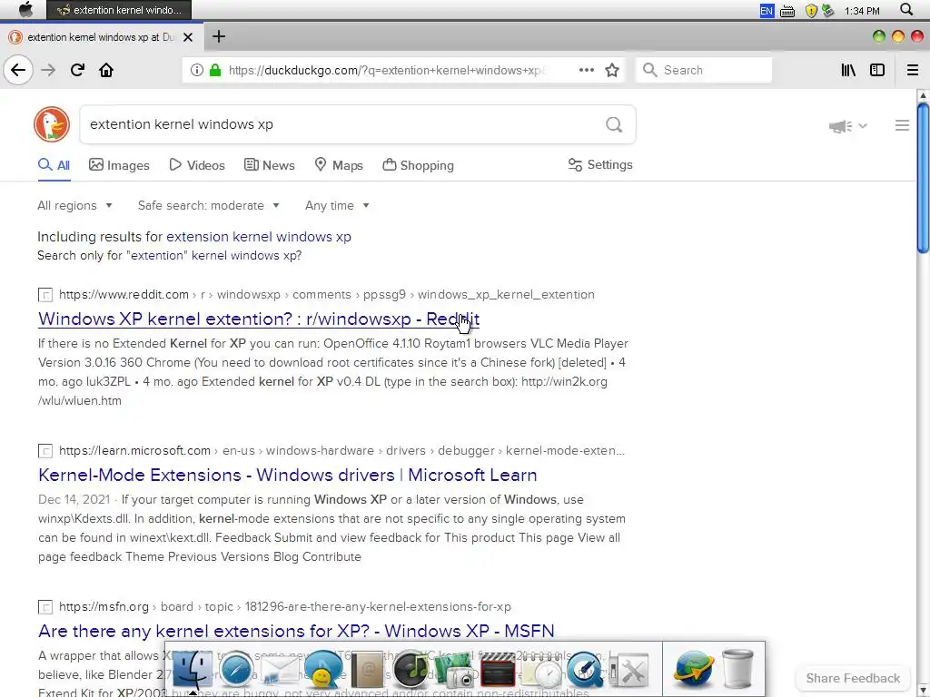Image resolution: width=930 pixels, height=697 pixels.
Task: Open Finder from the dock
Action: tap(193, 670)
